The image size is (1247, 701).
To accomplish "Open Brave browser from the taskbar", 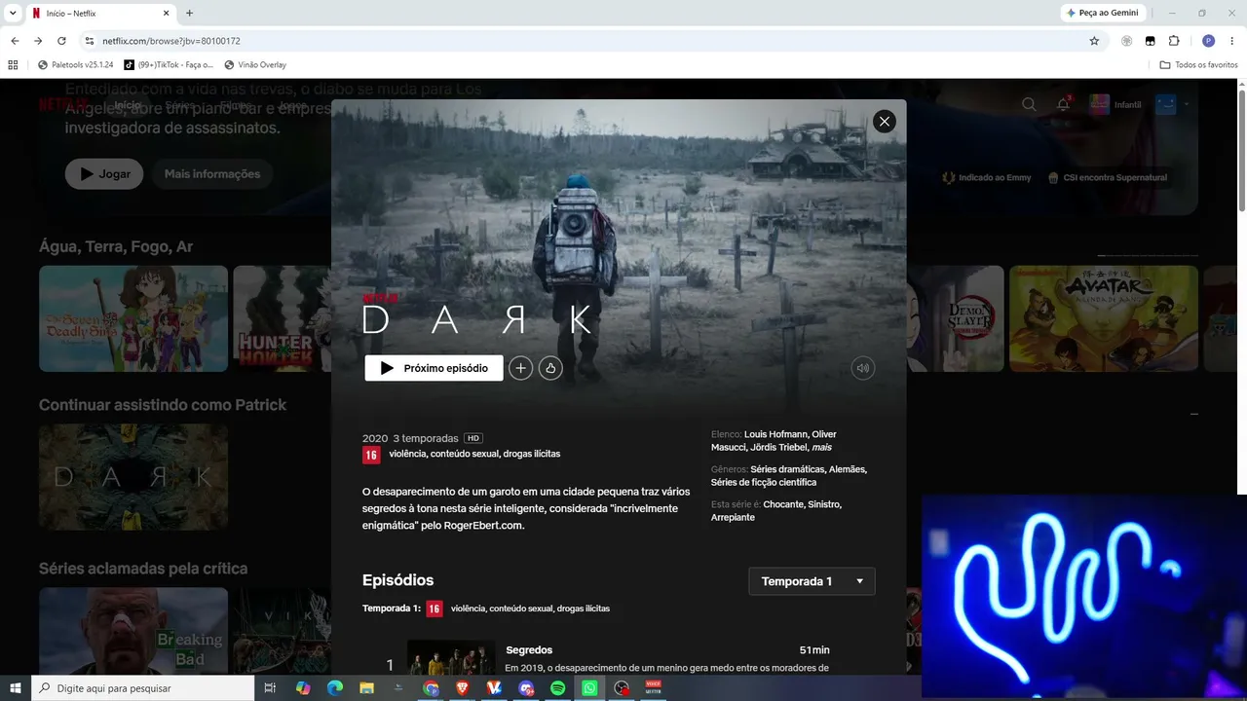I will click(x=463, y=687).
